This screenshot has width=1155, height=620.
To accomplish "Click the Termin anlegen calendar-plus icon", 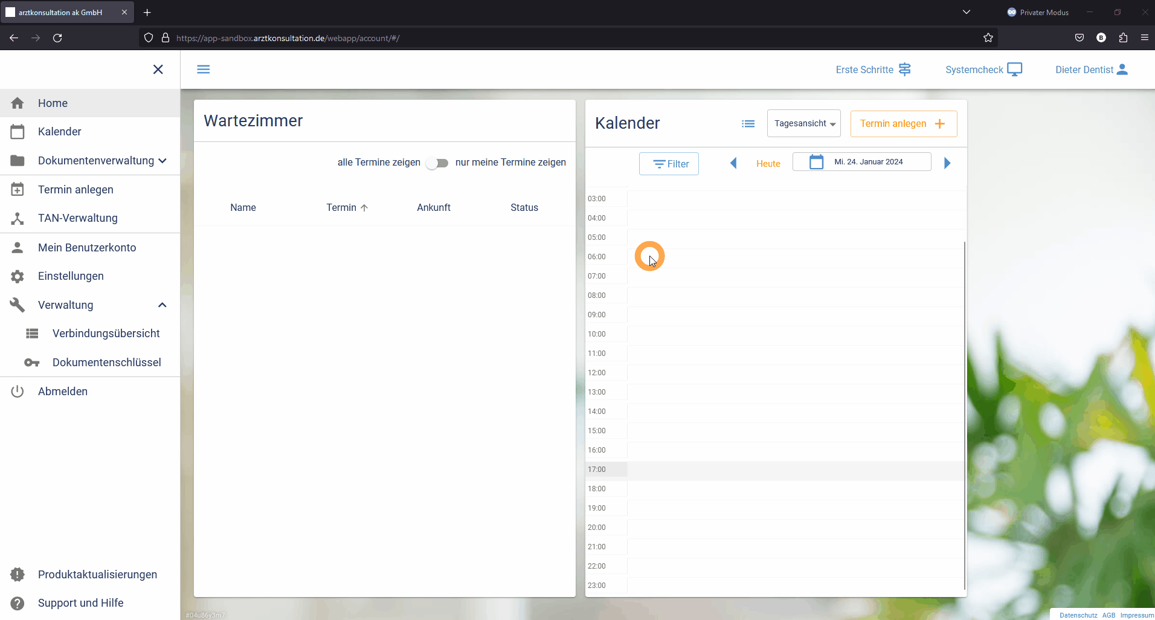I will (x=18, y=189).
